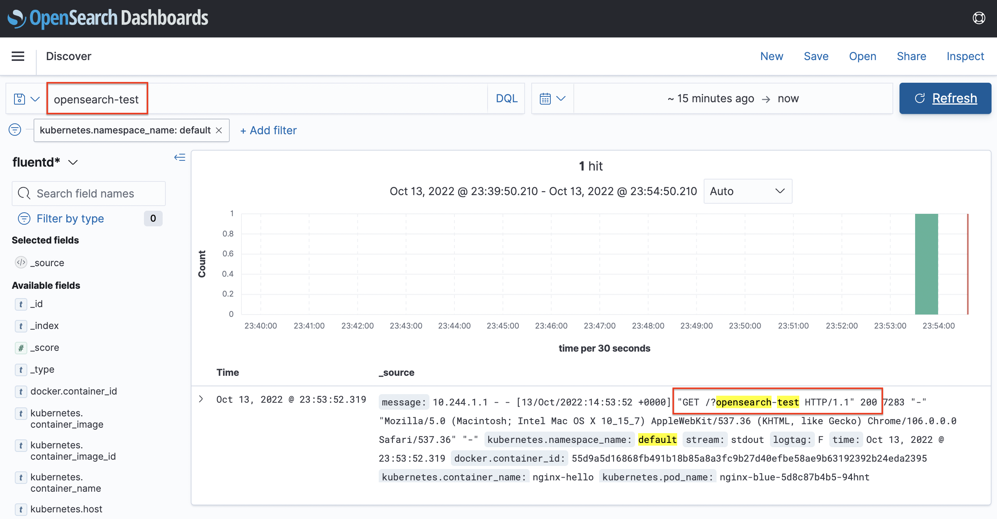Open the saved queries menu
The image size is (997, 519).
click(x=27, y=99)
